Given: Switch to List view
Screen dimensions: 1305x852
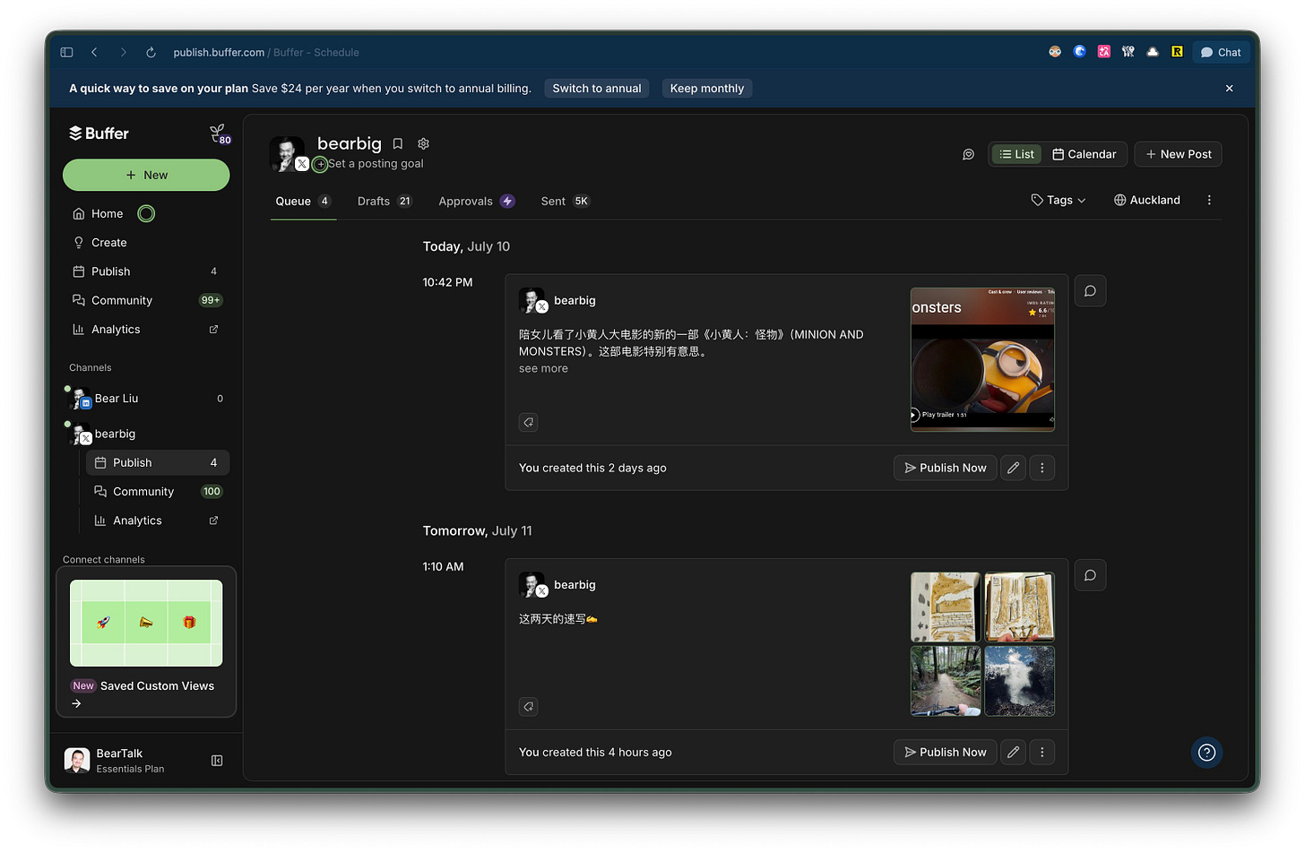Looking at the screenshot, I should pyautogui.click(x=1016, y=154).
